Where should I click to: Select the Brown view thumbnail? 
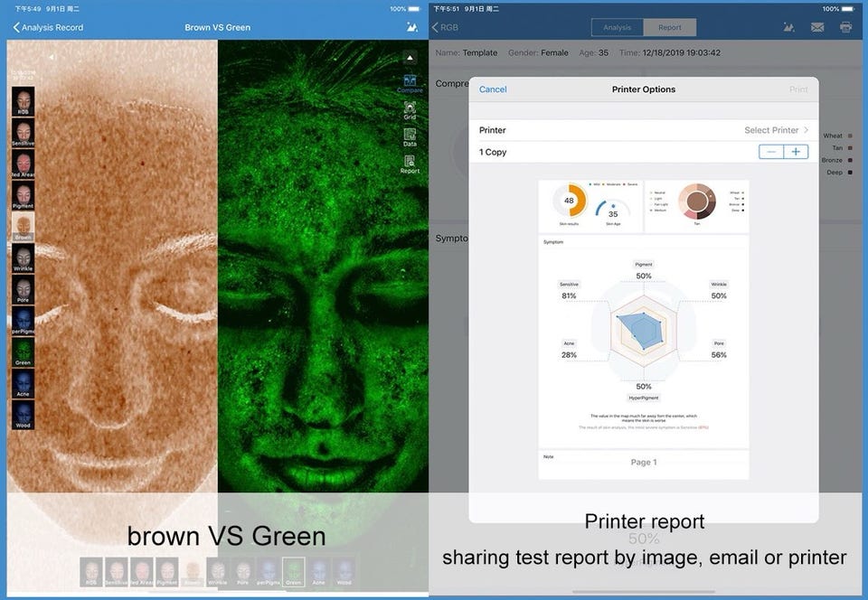pyautogui.click(x=24, y=226)
